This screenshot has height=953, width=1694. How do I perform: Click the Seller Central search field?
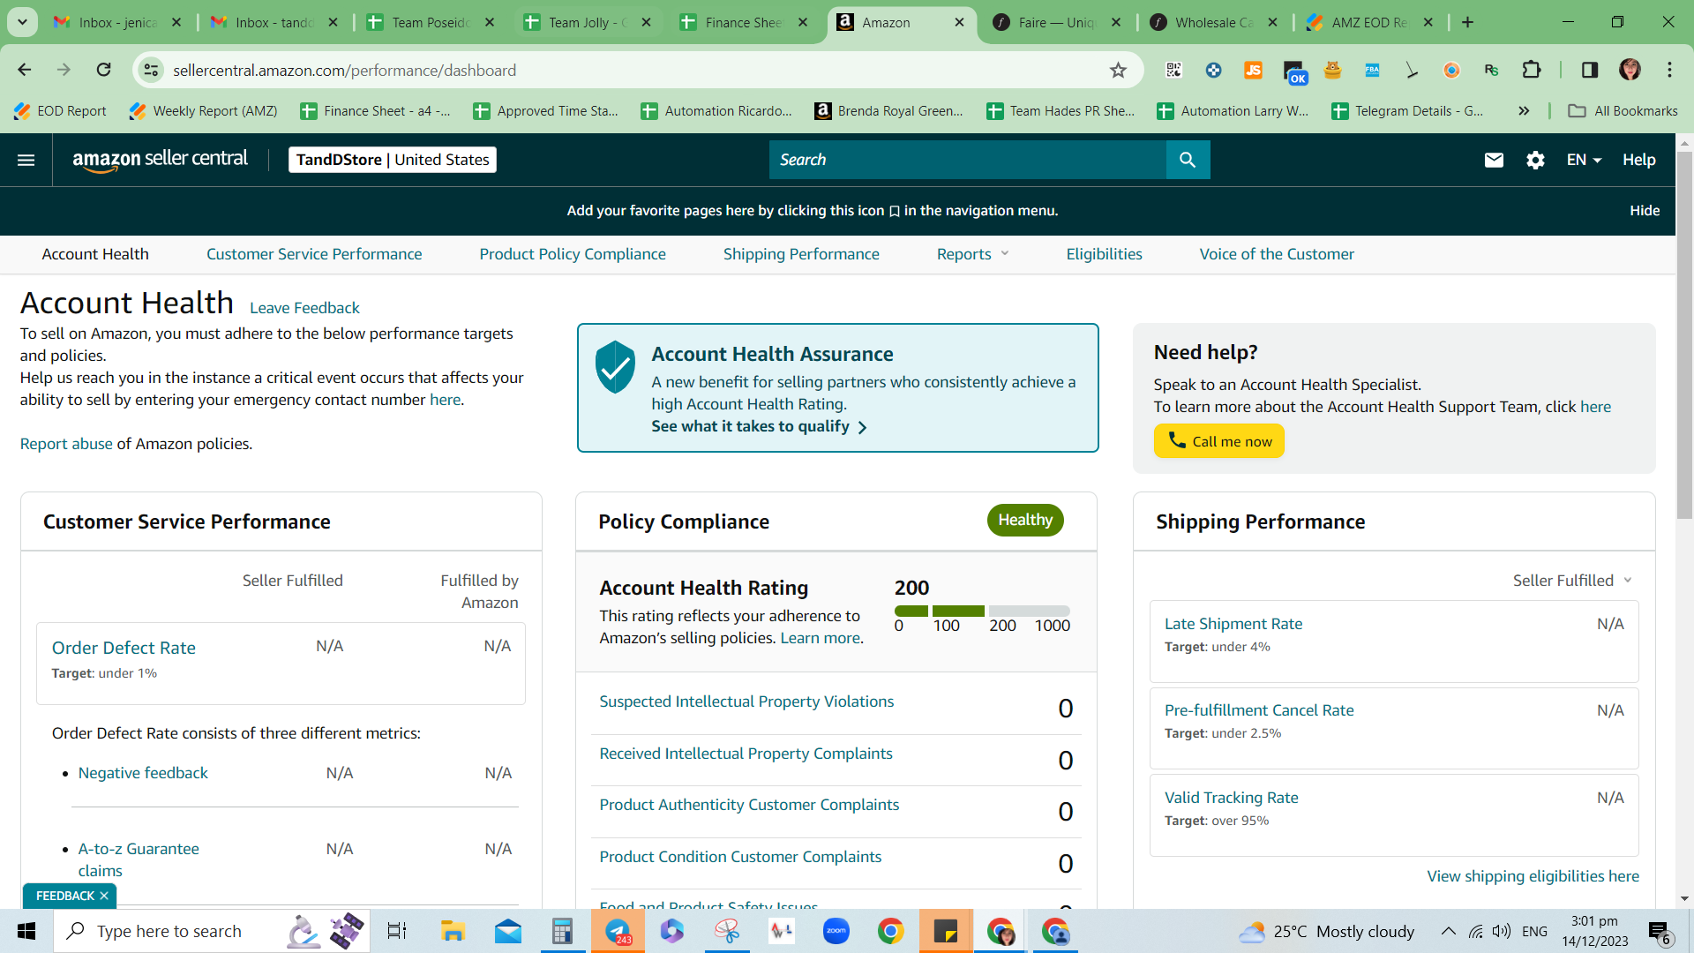(967, 160)
